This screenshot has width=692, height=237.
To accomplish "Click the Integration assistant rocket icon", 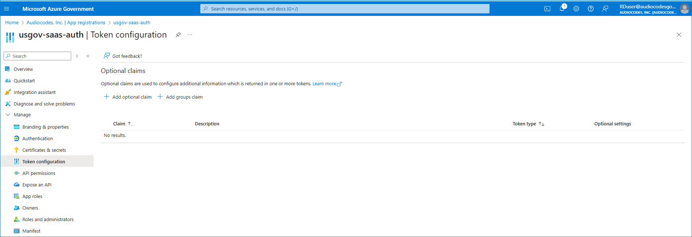I will coord(8,92).
